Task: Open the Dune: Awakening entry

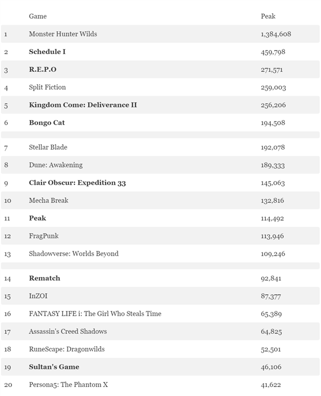Action: click(56, 165)
